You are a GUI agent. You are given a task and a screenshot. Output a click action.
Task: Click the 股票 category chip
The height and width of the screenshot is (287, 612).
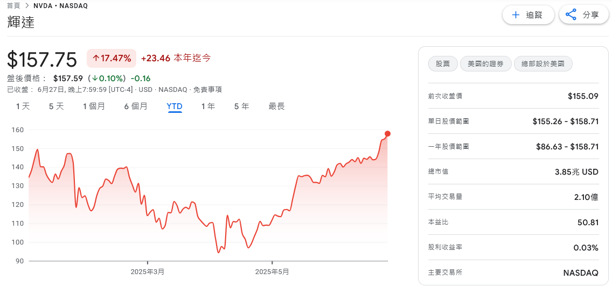click(443, 64)
